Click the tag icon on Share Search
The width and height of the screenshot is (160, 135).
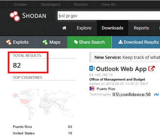[76, 42]
